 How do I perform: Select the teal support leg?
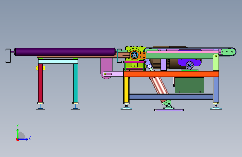tap(75, 83)
